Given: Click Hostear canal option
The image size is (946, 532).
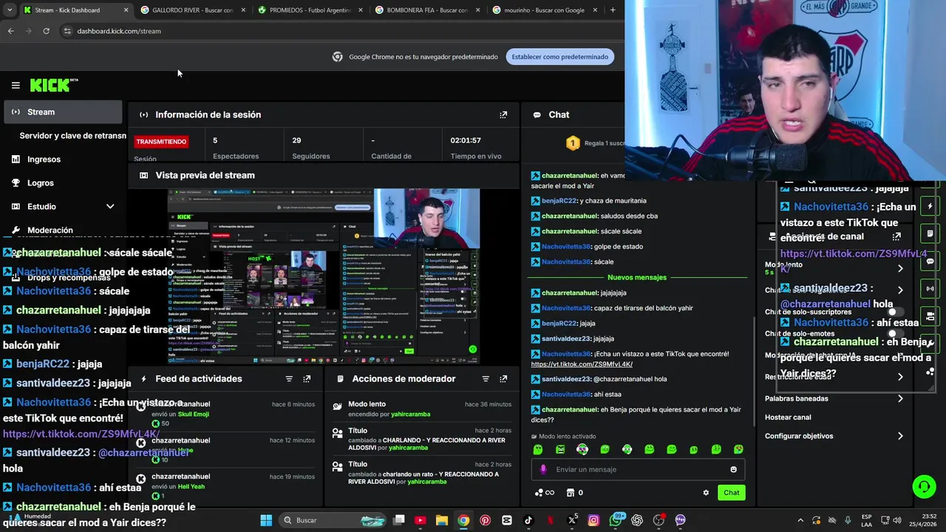Looking at the screenshot, I should tap(788, 417).
